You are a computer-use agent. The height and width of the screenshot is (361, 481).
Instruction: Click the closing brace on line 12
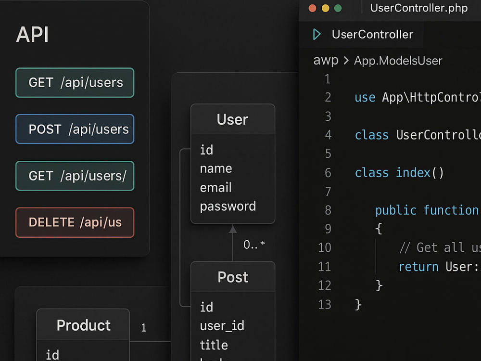coord(379,285)
